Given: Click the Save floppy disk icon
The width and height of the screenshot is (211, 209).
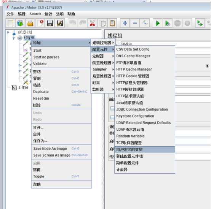Looking at the screenshot, I should point(50,23).
